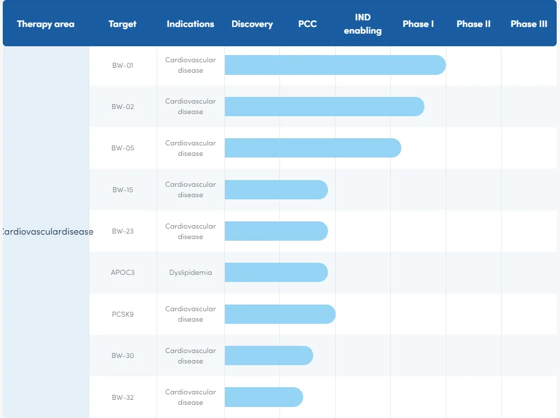The height and width of the screenshot is (418, 560).
Task: Click the PCC stage header
Action: click(308, 24)
